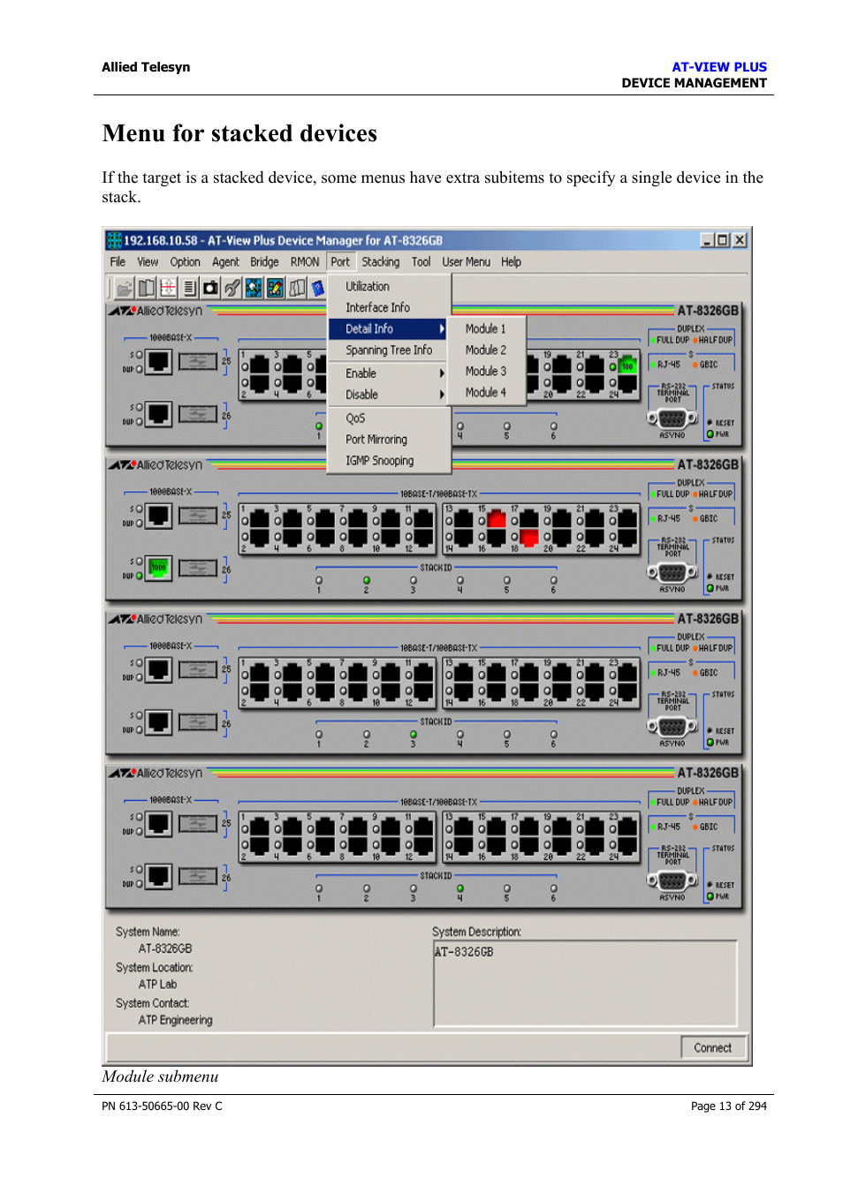
Task: Click the blue help icon in toolbar
Action: click(x=317, y=288)
